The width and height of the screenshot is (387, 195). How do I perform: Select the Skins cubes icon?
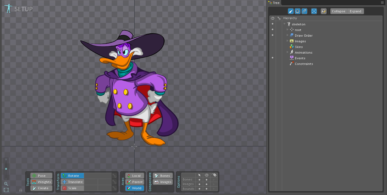pyautogui.click(x=292, y=47)
